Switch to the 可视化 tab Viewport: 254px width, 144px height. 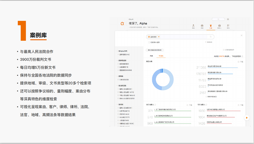coord(161,56)
